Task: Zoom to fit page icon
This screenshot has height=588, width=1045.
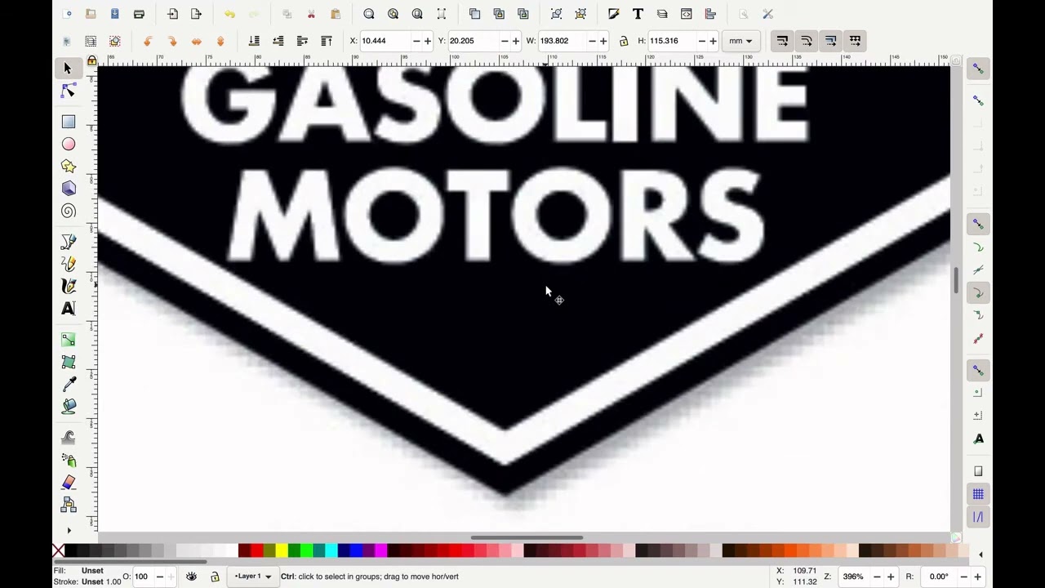Action: click(417, 14)
